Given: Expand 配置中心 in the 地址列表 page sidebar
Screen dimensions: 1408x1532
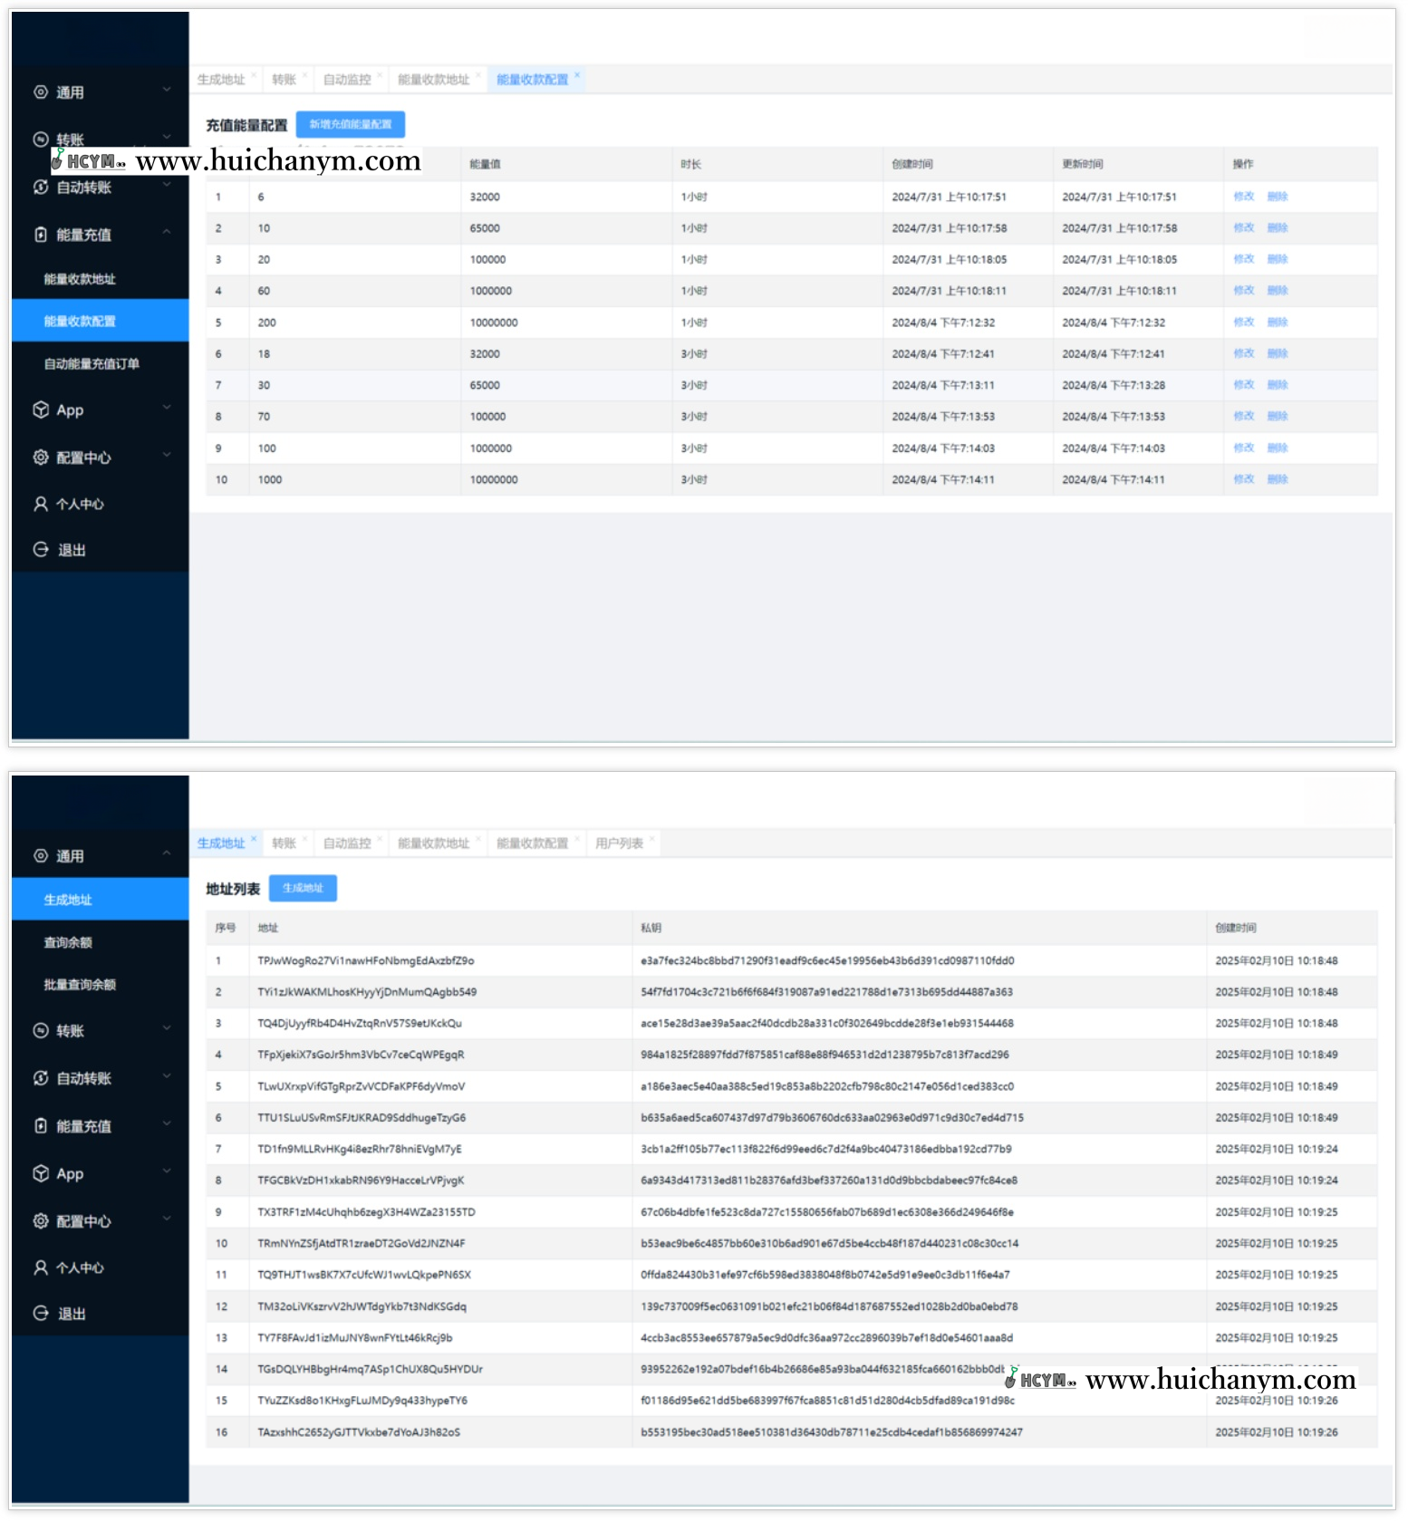Looking at the screenshot, I should (x=167, y=1219).
